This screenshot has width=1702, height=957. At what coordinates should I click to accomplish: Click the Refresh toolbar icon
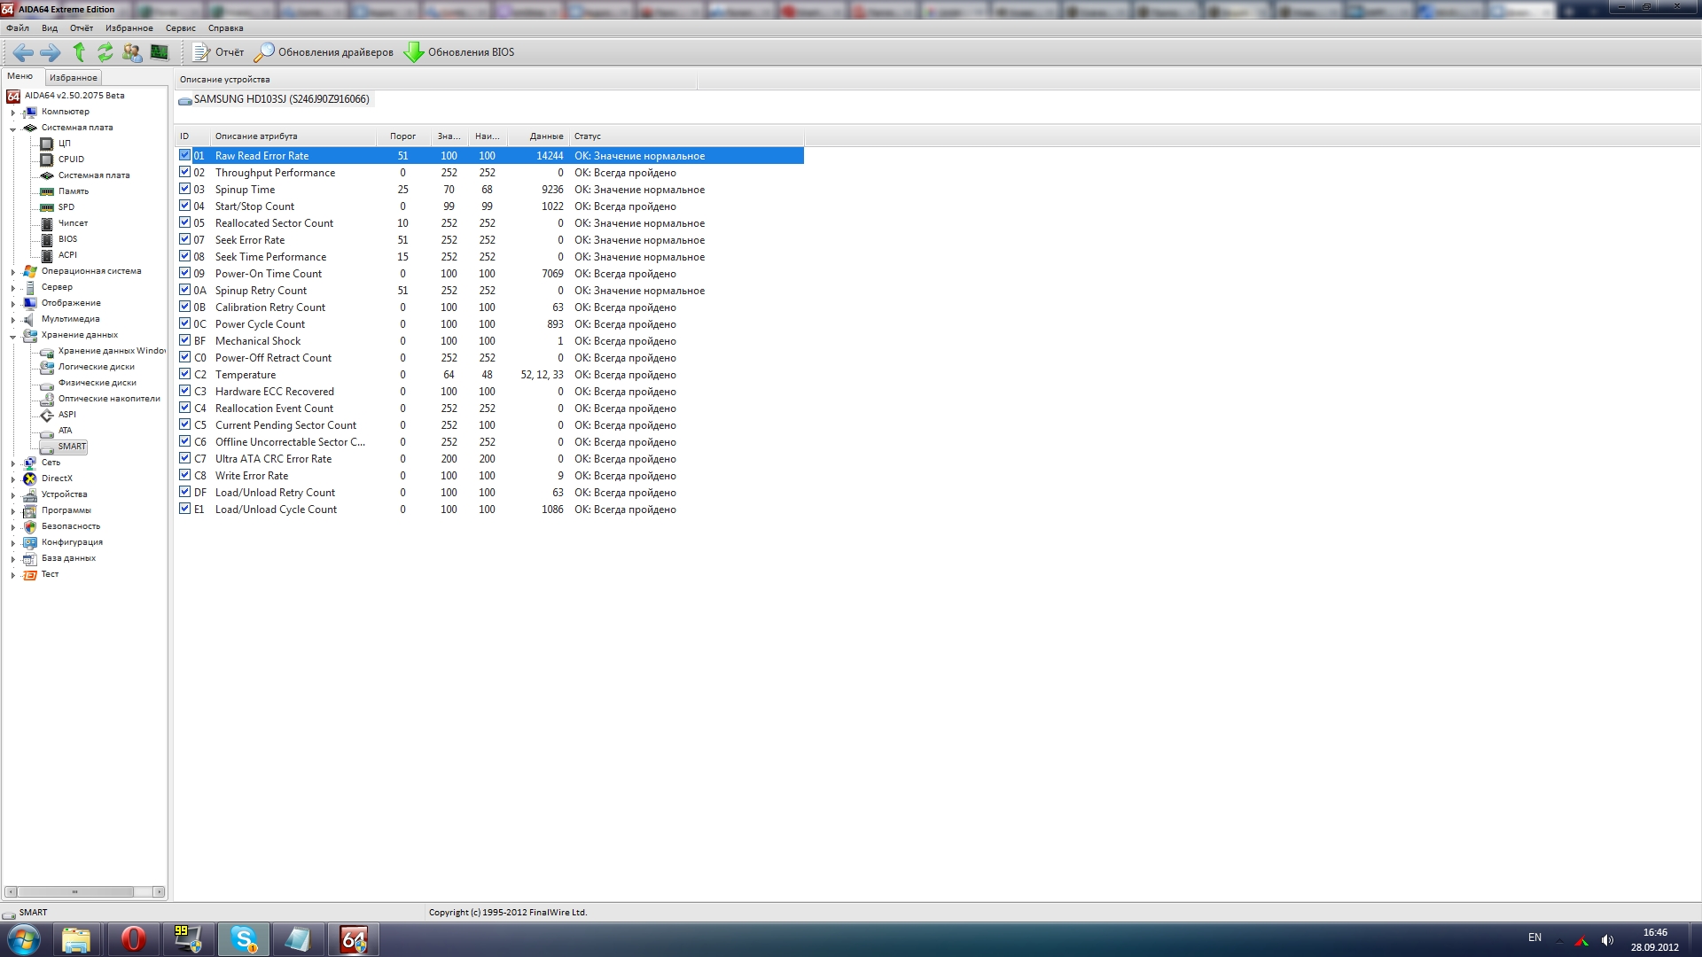click(x=105, y=52)
